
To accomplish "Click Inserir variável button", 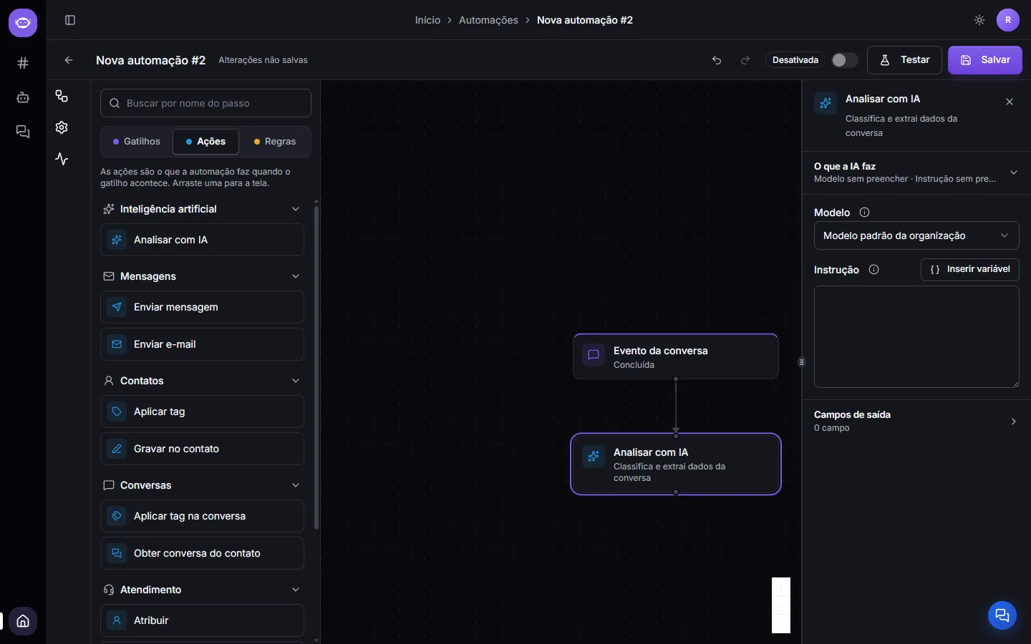I will click(x=969, y=270).
